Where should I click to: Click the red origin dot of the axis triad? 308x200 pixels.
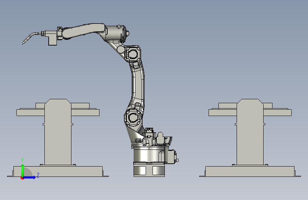click(22, 178)
